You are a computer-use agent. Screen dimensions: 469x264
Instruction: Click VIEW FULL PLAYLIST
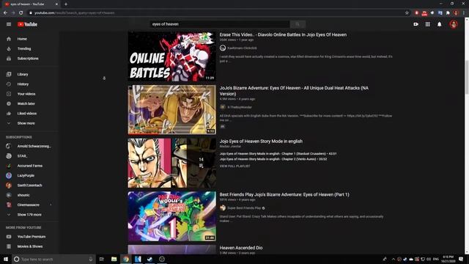point(234,166)
